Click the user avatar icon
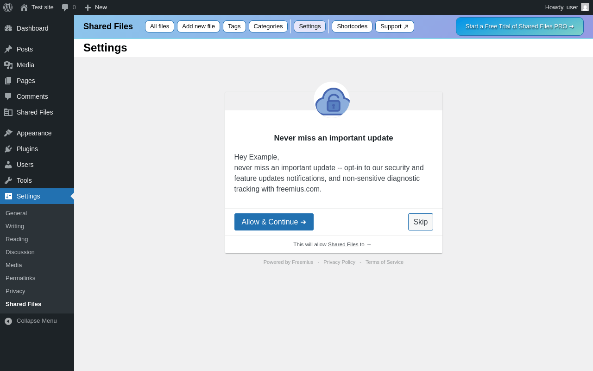593x371 pixels. pyautogui.click(x=585, y=7)
